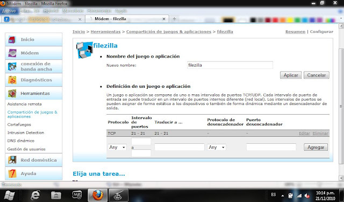The height and width of the screenshot is (202, 344).
Task: Select the Módem - filezilla tab
Action: pyautogui.click(x=127, y=19)
